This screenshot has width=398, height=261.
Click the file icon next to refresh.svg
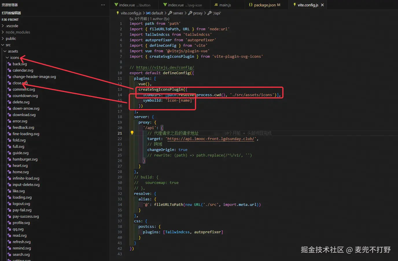click(10, 242)
